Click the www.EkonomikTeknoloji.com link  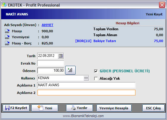(x=83, y=116)
